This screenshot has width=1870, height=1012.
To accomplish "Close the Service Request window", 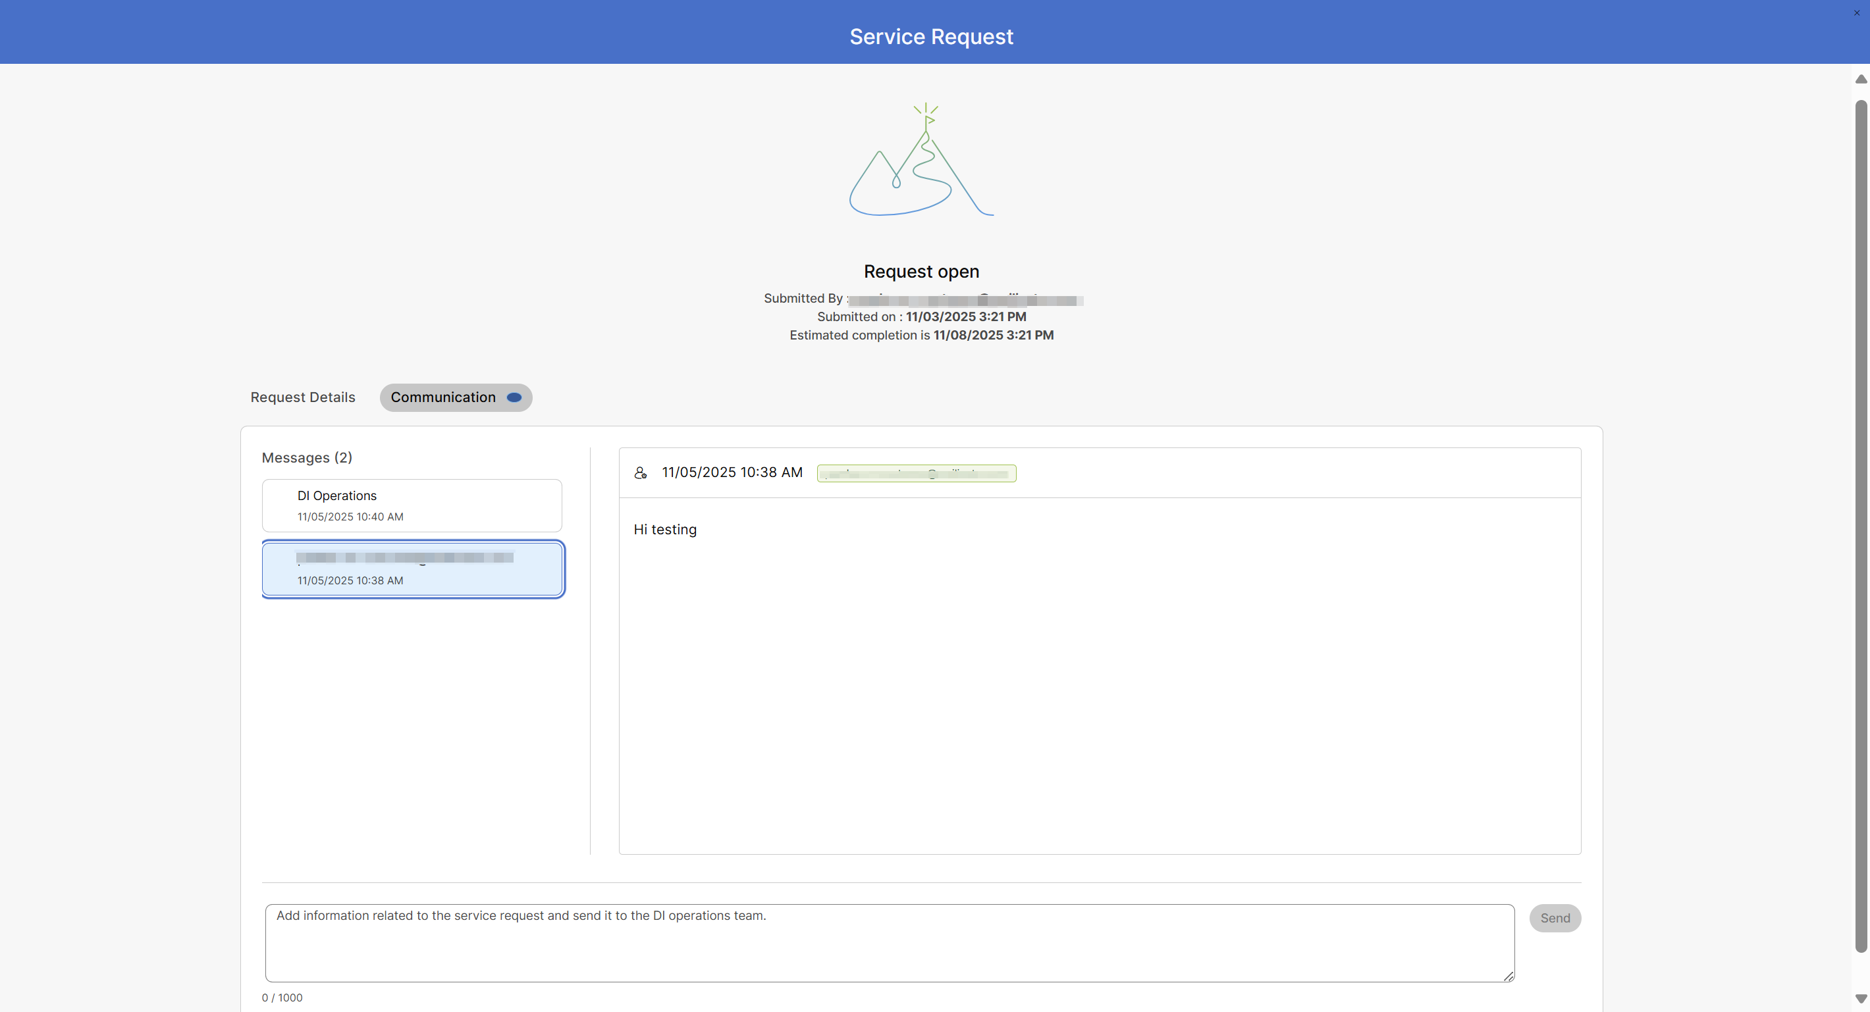I will (x=1856, y=12).
